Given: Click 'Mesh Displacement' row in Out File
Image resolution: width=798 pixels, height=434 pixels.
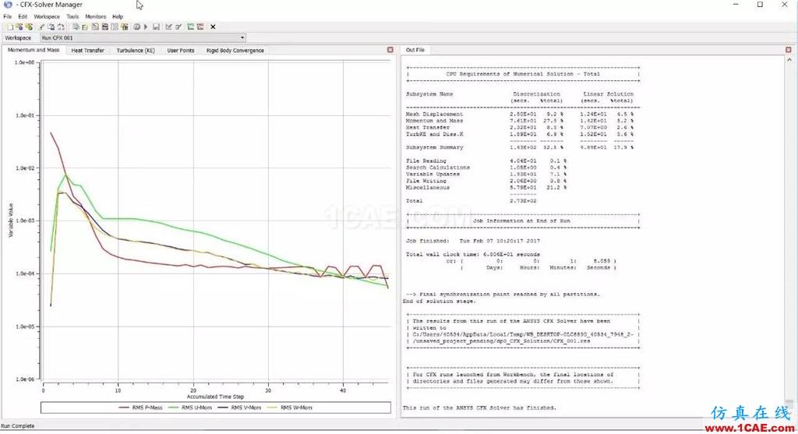Looking at the screenshot, I should click(520, 114).
